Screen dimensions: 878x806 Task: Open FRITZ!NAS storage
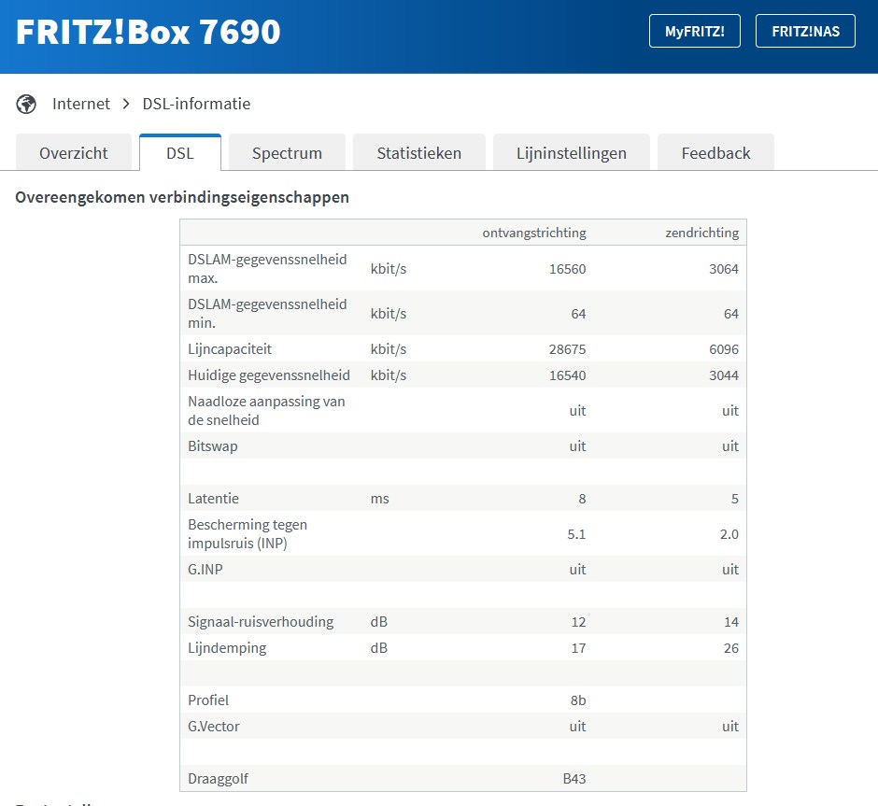coord(805,31)
